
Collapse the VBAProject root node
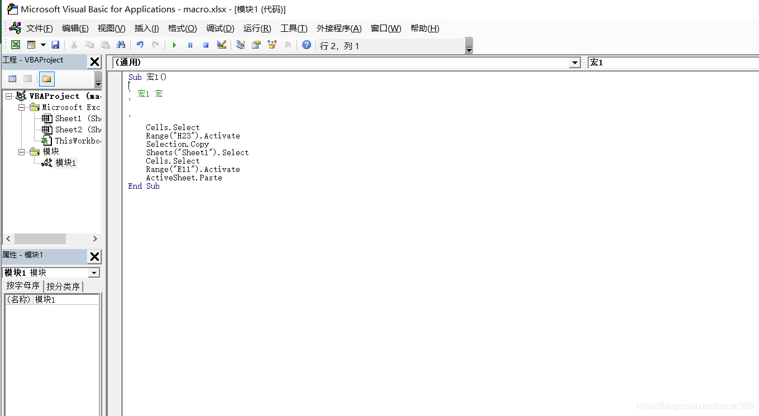8,96
